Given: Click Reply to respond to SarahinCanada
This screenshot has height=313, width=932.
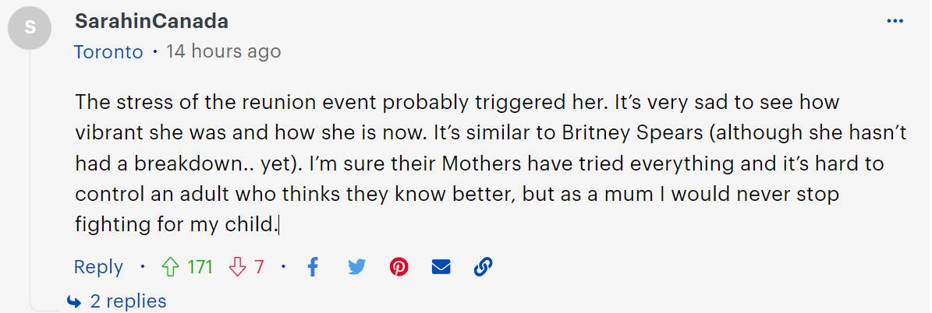Looking at the screenshot, I should (98, 267).
